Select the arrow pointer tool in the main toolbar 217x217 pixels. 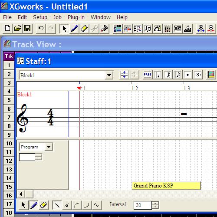click(64, 29)
